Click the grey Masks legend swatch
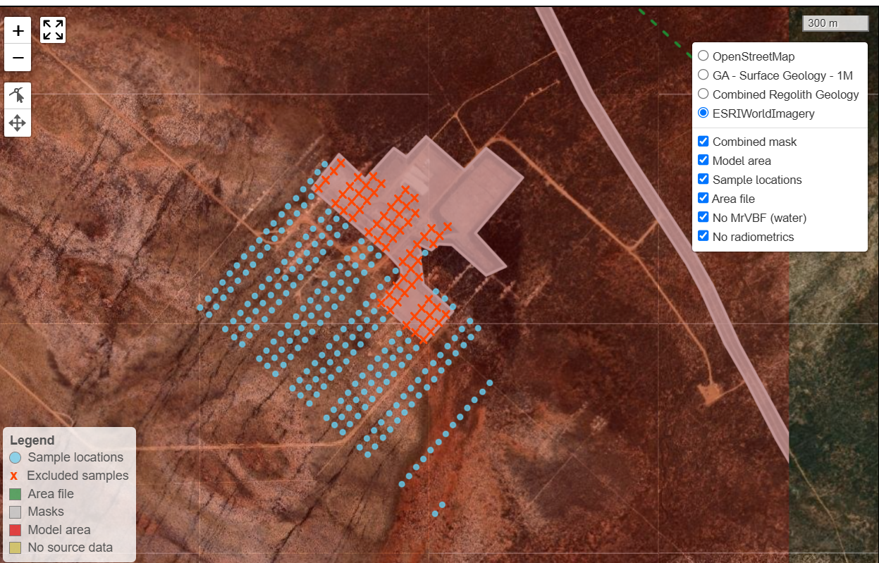This screenshot has width=879, height=563. pyautogui.click(x=16, y=512)
